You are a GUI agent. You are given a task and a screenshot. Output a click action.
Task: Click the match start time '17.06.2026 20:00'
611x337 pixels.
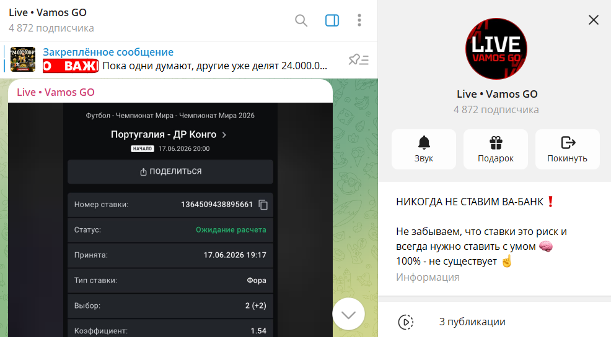coord(184,148)
